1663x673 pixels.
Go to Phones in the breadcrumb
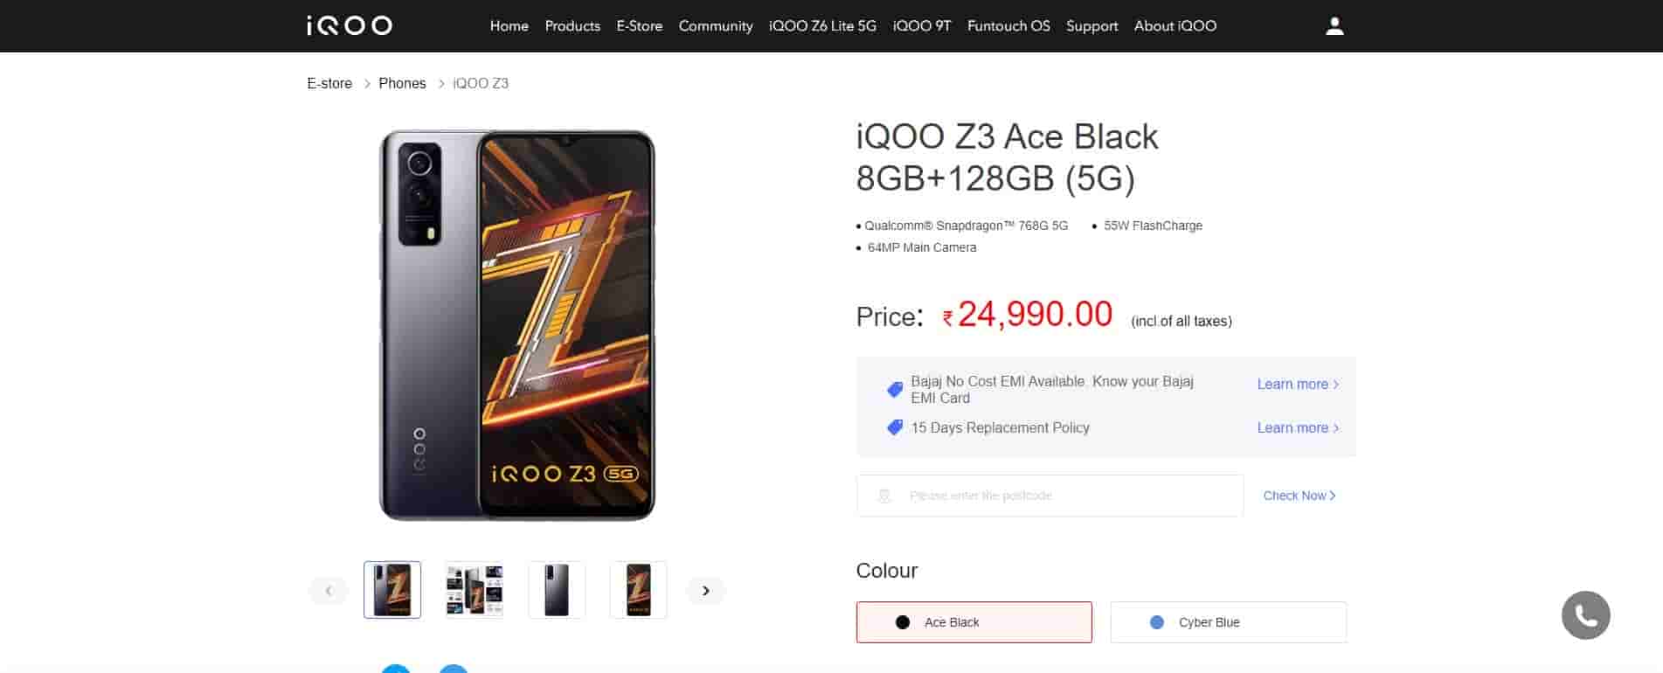pos(402,83)
